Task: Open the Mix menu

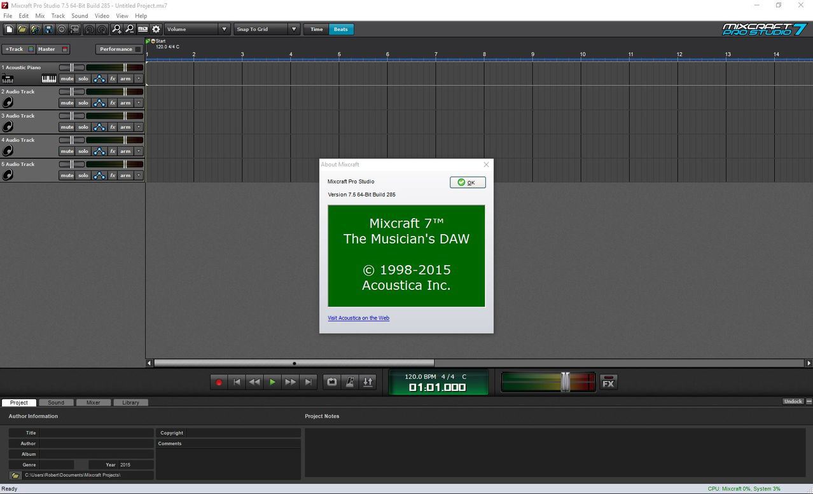Action: tap(40, 16)
